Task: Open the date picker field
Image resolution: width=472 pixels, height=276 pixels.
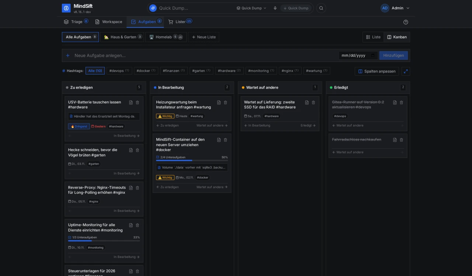Action: point(358,55)
